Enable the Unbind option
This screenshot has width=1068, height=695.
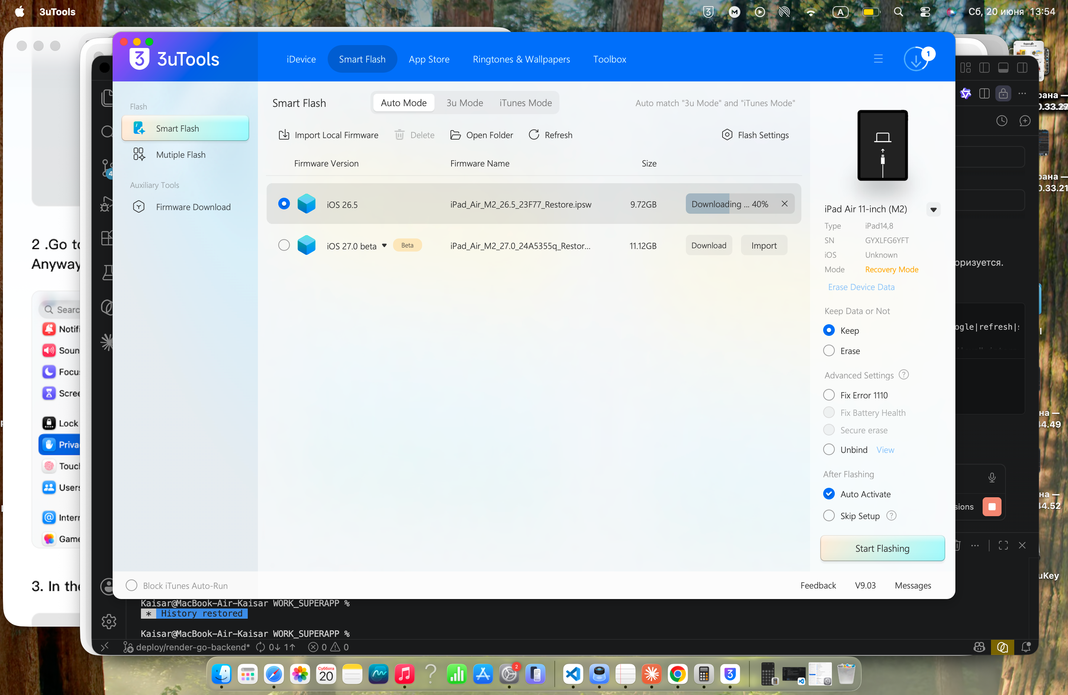click(x=829, y=449)
